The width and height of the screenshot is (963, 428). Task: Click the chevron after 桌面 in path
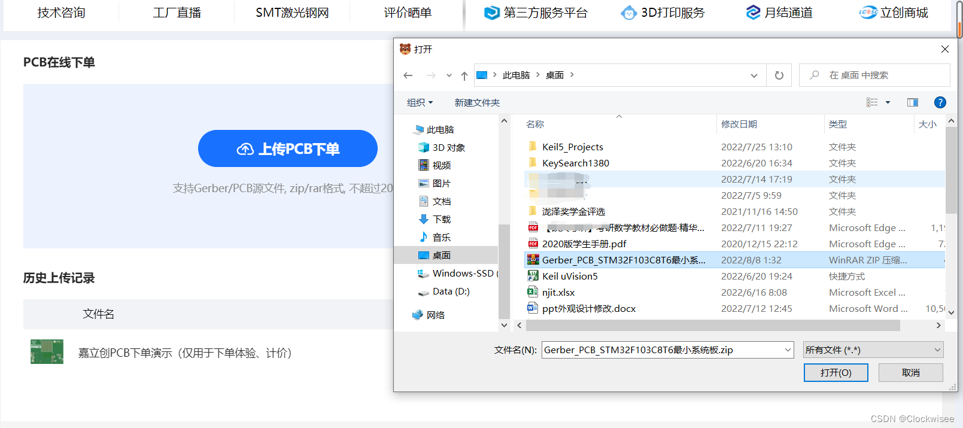572,75
